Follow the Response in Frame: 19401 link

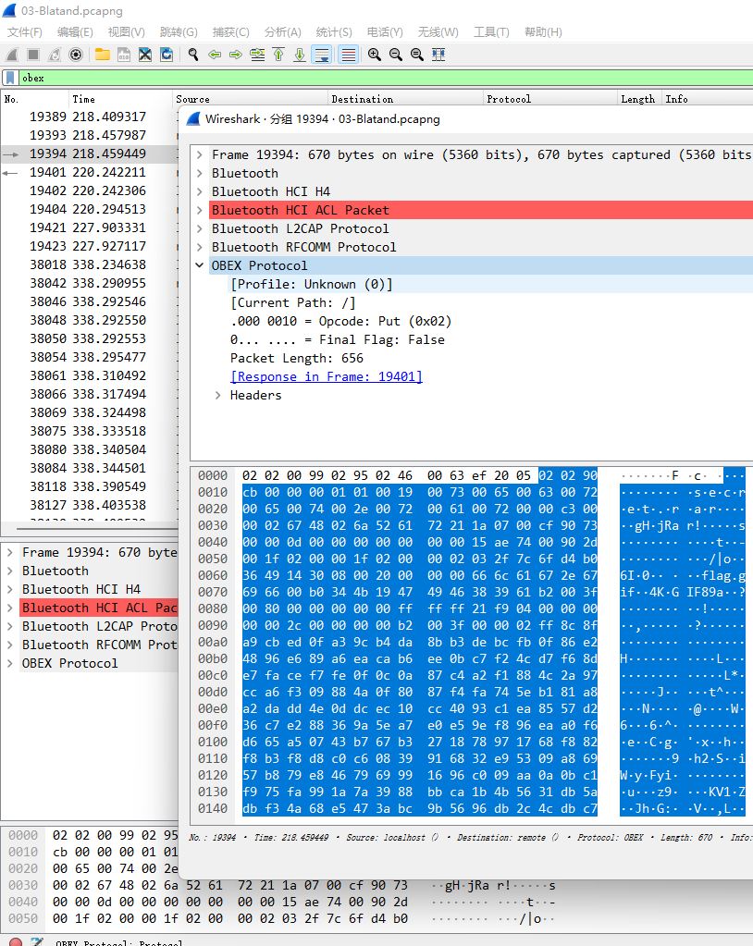coord(327,377)
